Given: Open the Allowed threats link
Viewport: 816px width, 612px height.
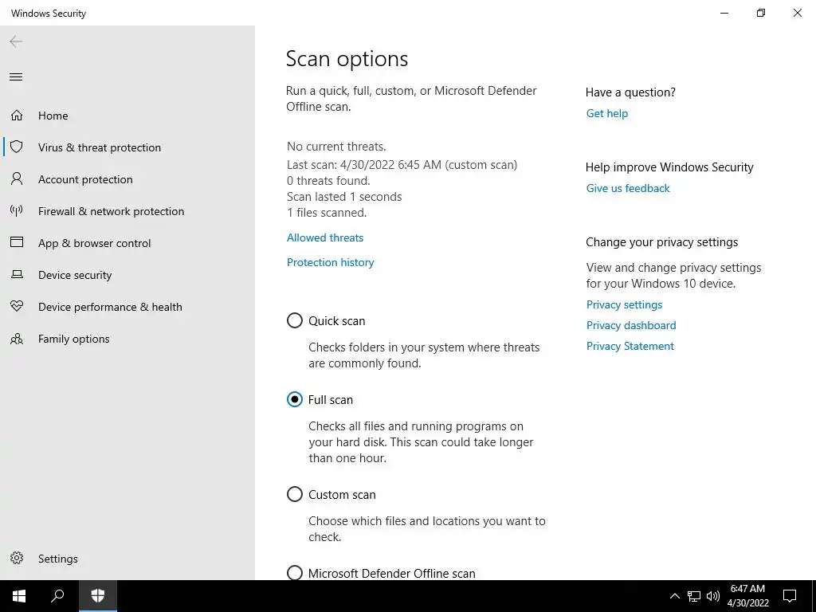Looking at the screenshot, I should (x=325, y=237).
